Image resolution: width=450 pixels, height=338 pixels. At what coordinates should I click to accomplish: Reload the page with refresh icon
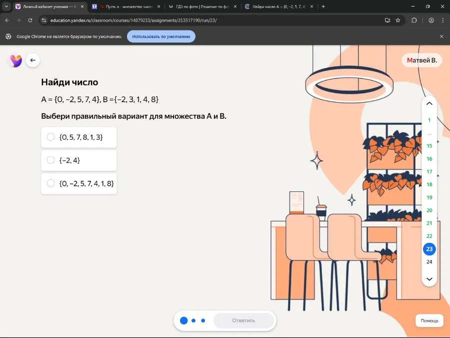[x=30, y=21]
